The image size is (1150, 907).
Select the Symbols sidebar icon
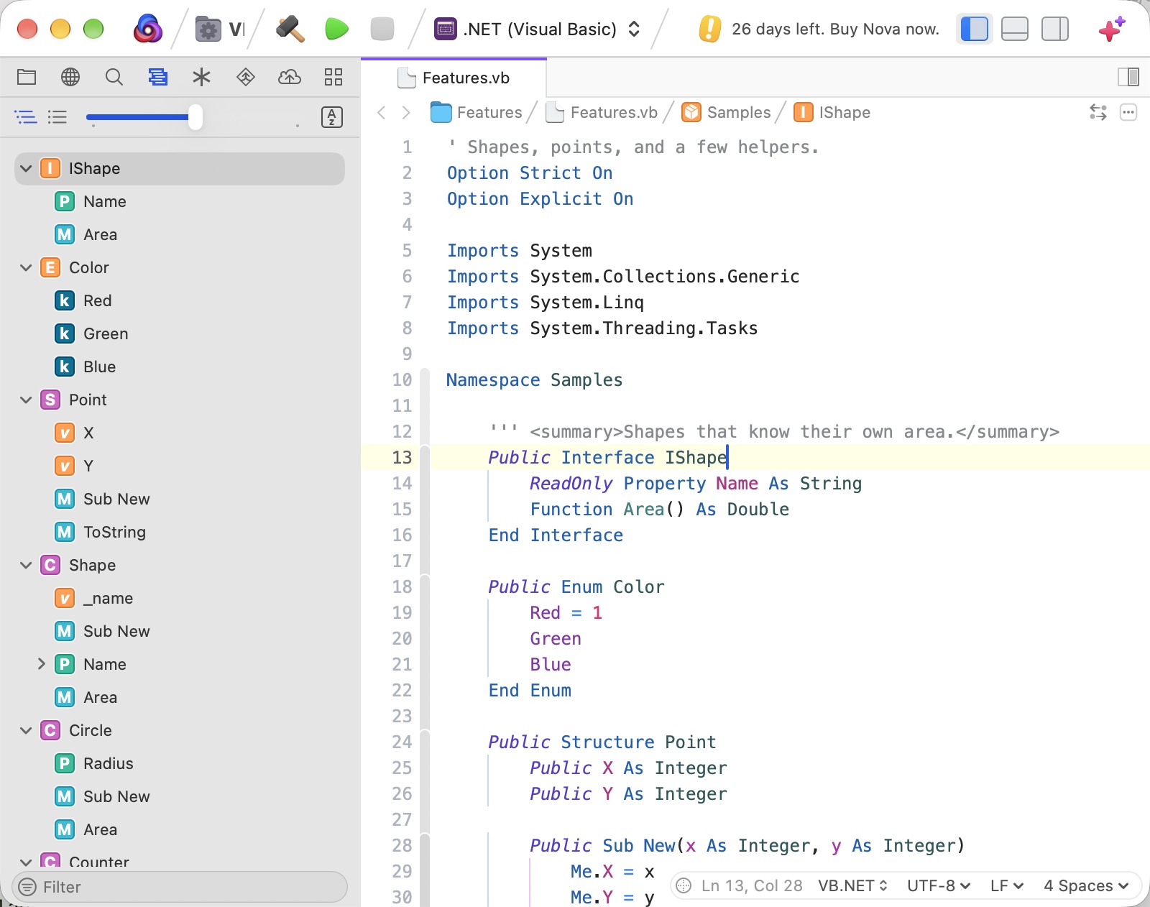[158, 77]
